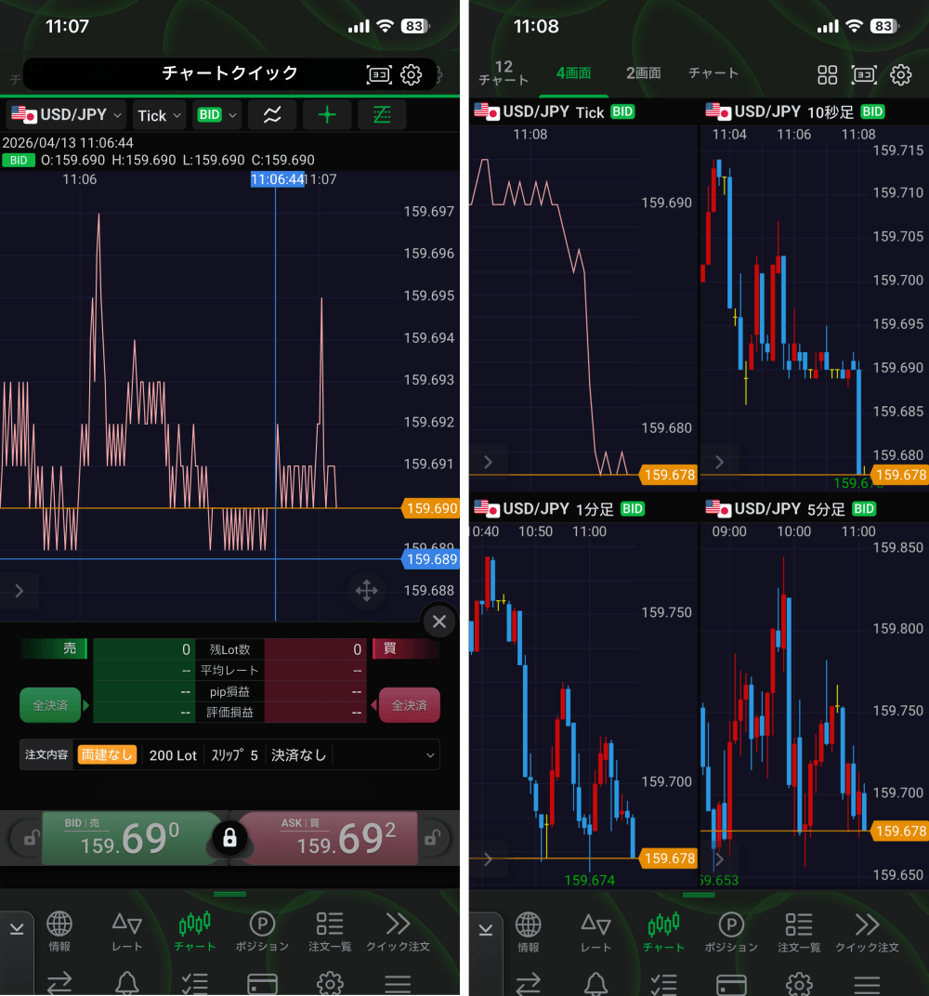
Task: Tap the crosshair plus tool icon
Action: (x=327, y=115)
